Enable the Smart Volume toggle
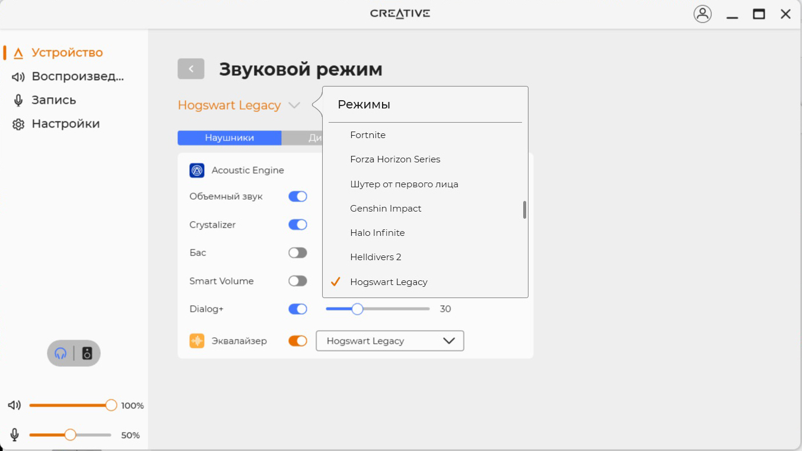The height and width of the screenshot is (451, 802). point(298,281)
